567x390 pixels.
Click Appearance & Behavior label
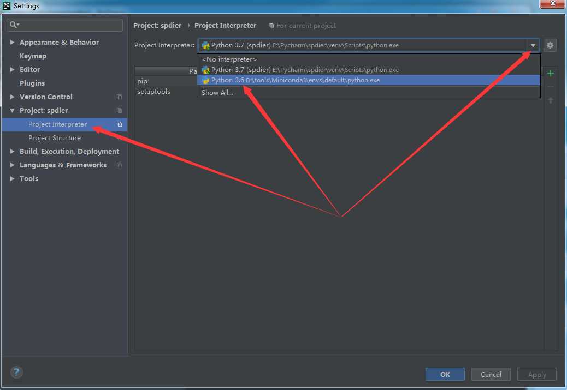click(x=60, y=42)
